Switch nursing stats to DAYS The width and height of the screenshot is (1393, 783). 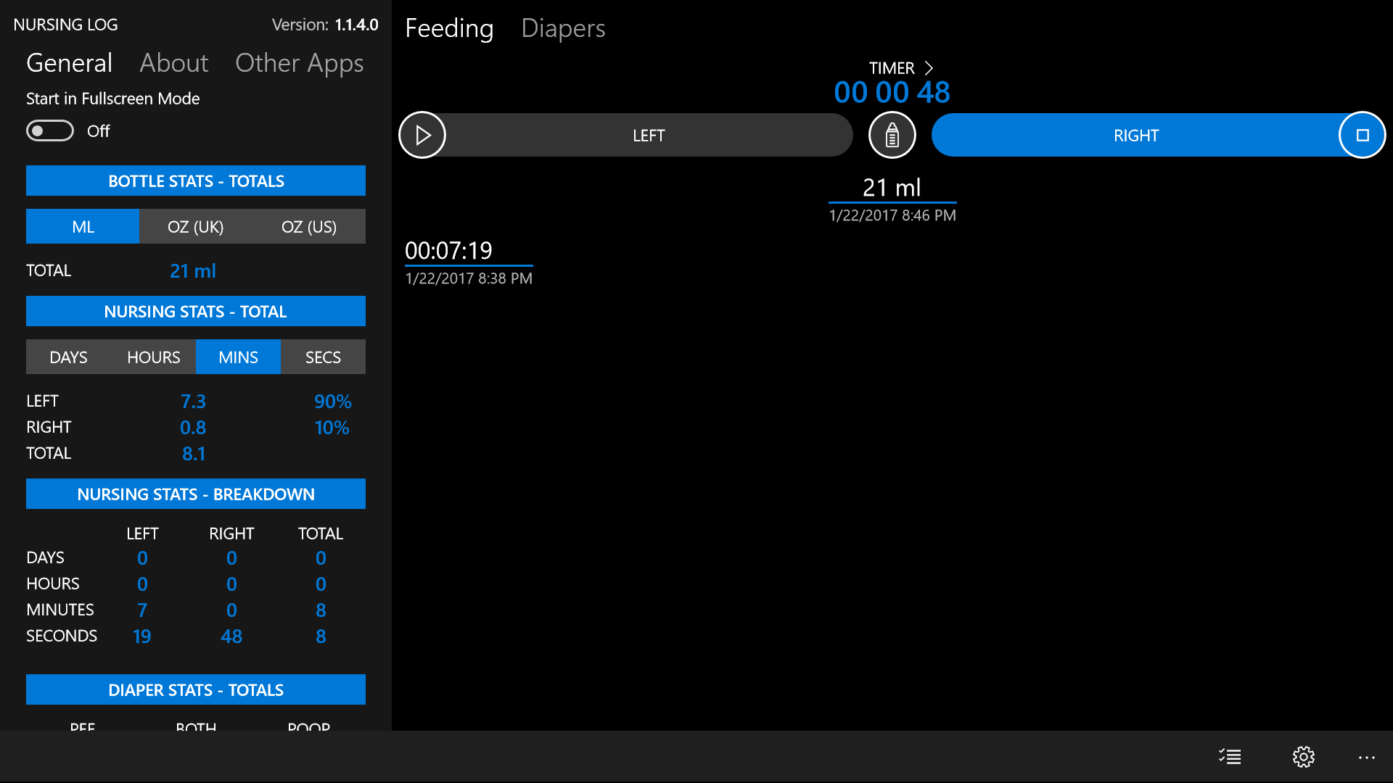(68, 357)
